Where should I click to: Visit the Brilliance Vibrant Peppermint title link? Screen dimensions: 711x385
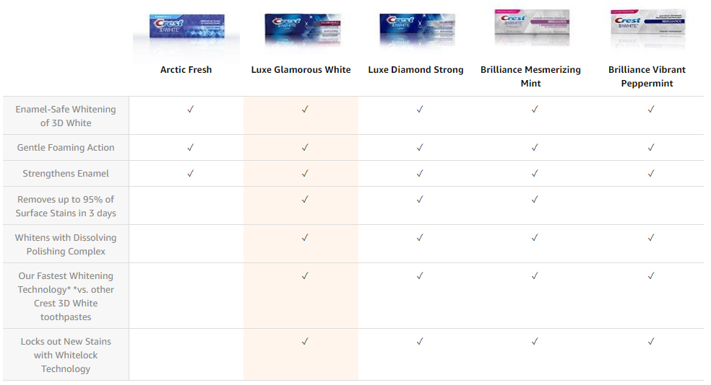coord(647,76)
